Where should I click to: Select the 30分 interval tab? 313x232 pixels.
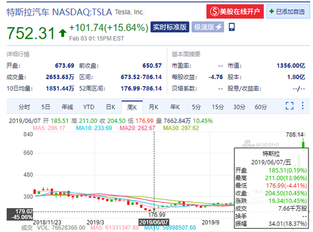(240, 107)
